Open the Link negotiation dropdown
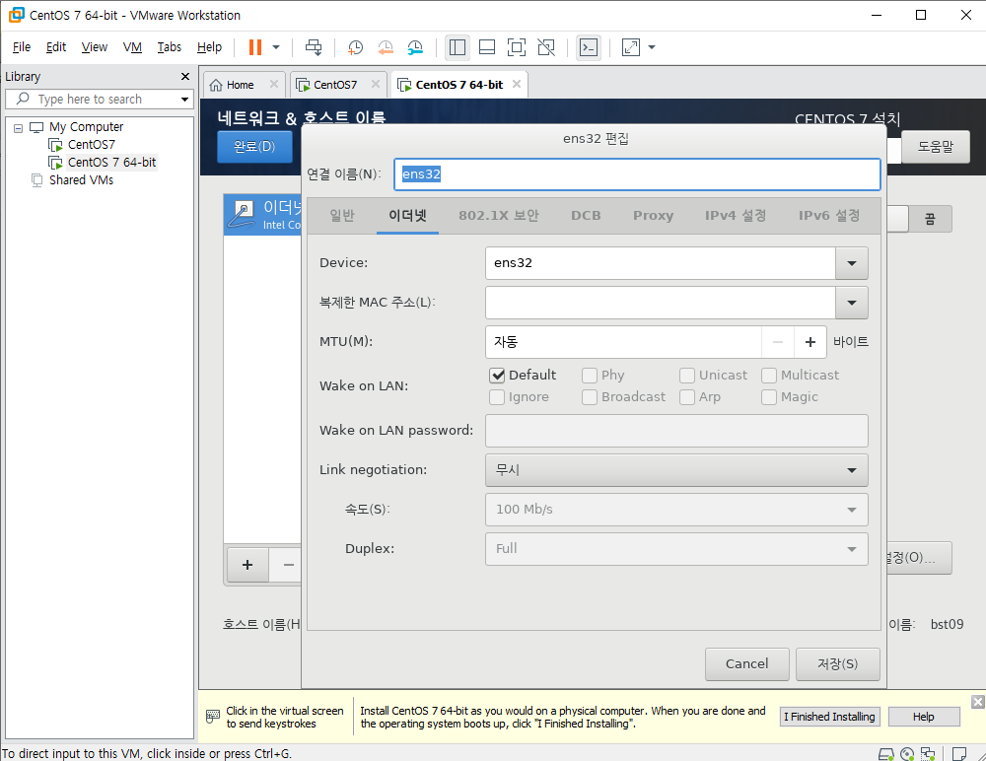The image size is (986, 761). click(x=676, y=470)
